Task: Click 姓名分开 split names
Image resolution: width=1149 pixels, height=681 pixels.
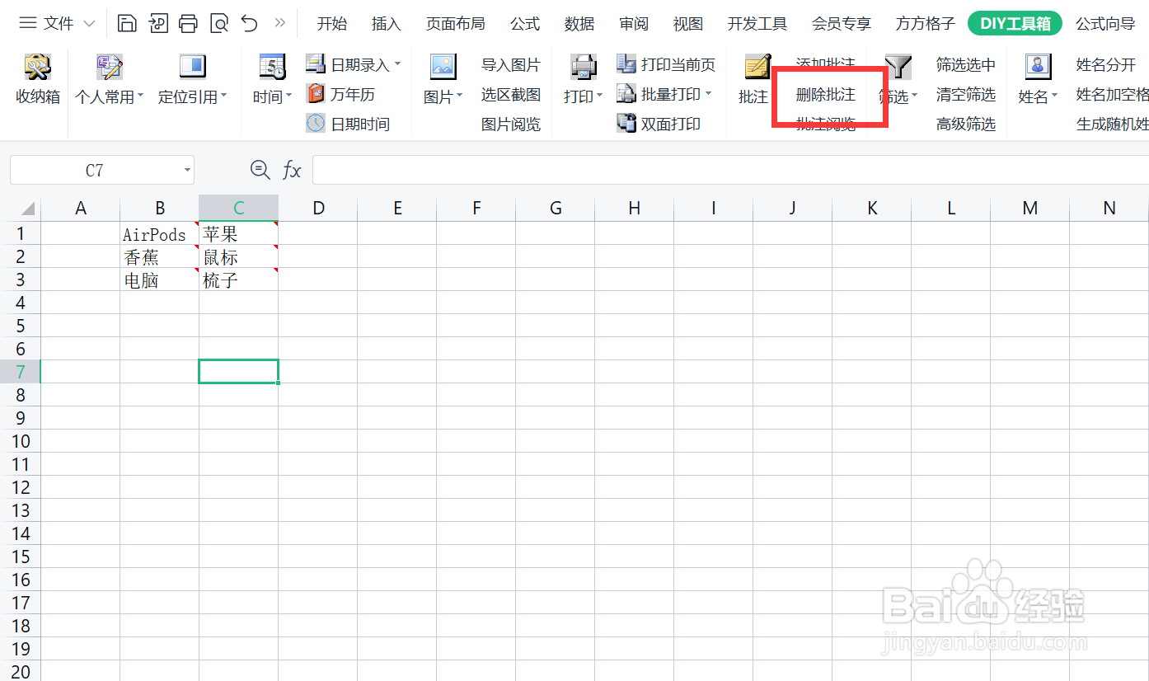Action: (1106, 64)
